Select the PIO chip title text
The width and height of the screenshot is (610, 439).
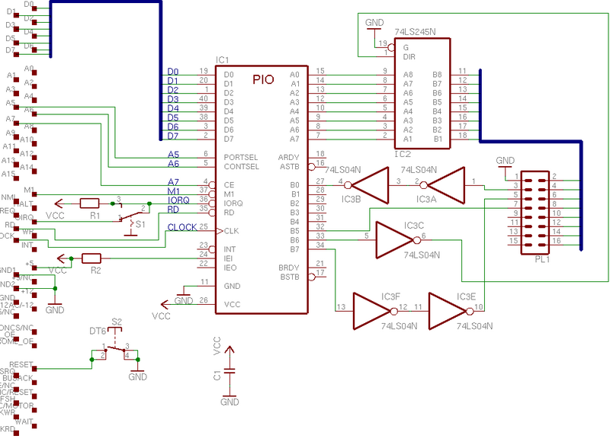(263, 80)
